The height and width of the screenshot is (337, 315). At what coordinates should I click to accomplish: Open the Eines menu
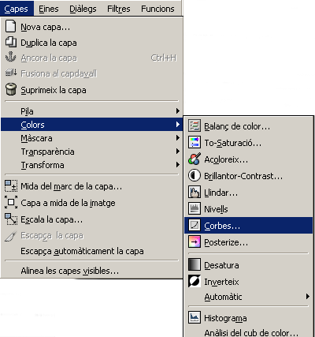49,9
